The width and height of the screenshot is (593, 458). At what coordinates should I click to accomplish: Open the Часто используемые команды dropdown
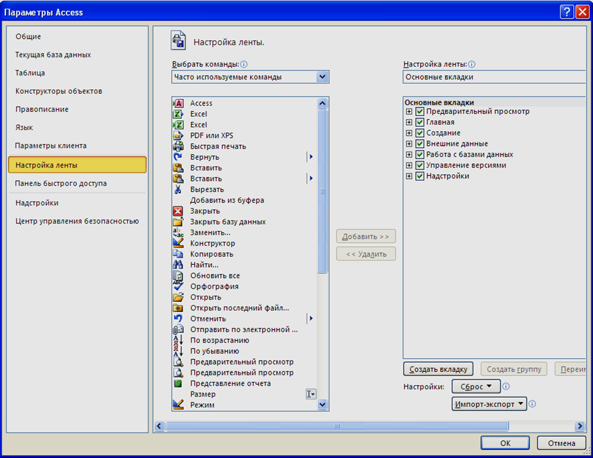pyautogui.click(x=250, y=77)
